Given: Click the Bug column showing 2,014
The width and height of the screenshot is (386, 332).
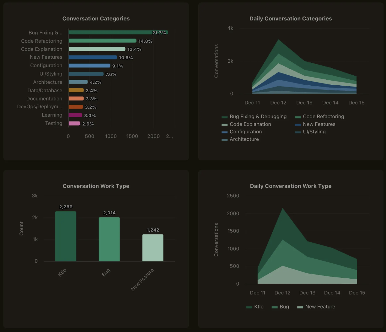Looking at the screenshot, I should (109, 239).
